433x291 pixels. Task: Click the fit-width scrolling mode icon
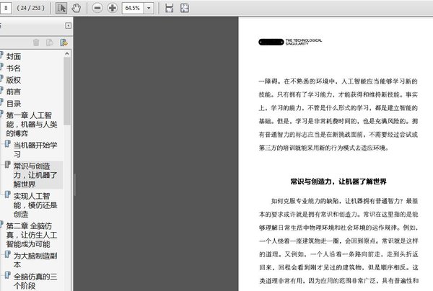tap(170, 8)
